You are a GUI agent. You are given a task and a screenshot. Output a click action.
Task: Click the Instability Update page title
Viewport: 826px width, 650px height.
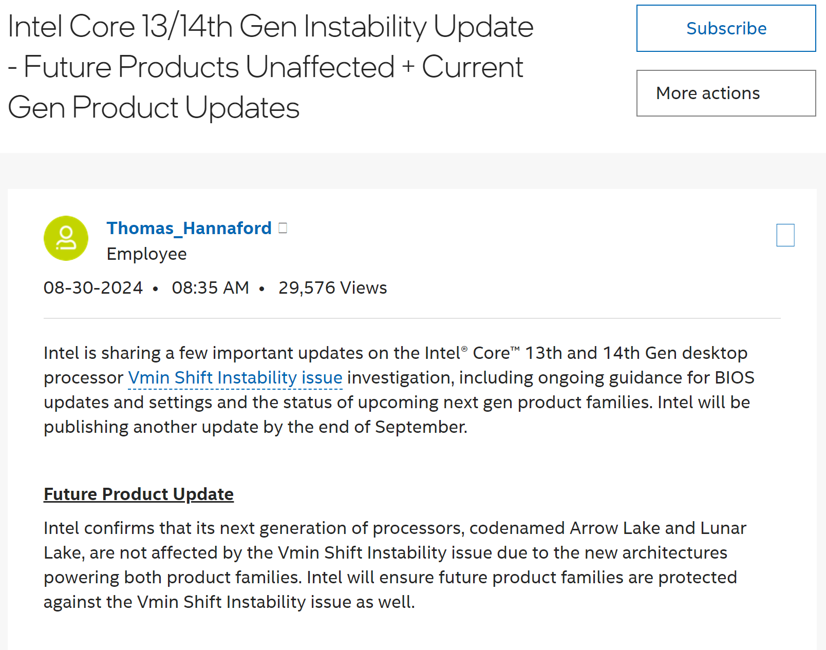coord(270,67)
